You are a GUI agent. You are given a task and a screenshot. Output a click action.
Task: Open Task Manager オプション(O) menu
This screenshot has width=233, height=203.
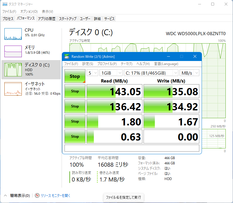[x=29, y=11]
